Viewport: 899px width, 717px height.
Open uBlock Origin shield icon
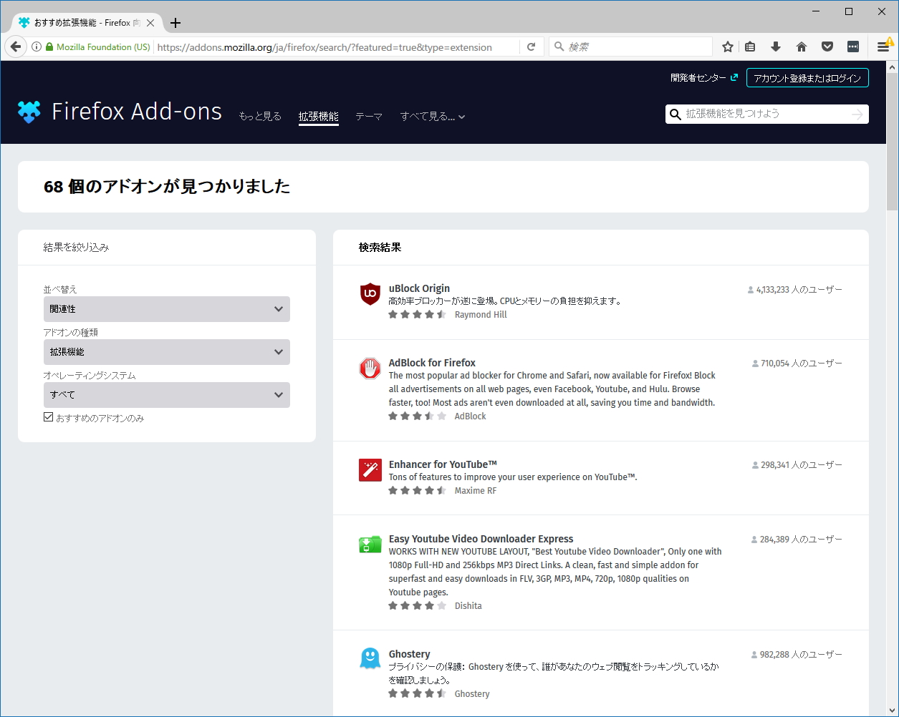point(370,294)
